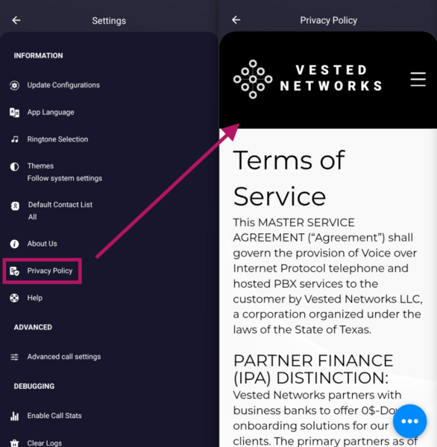Open Default Contact List All selector
The width and height of the screenshot is (437, 447).
[60, 211]
